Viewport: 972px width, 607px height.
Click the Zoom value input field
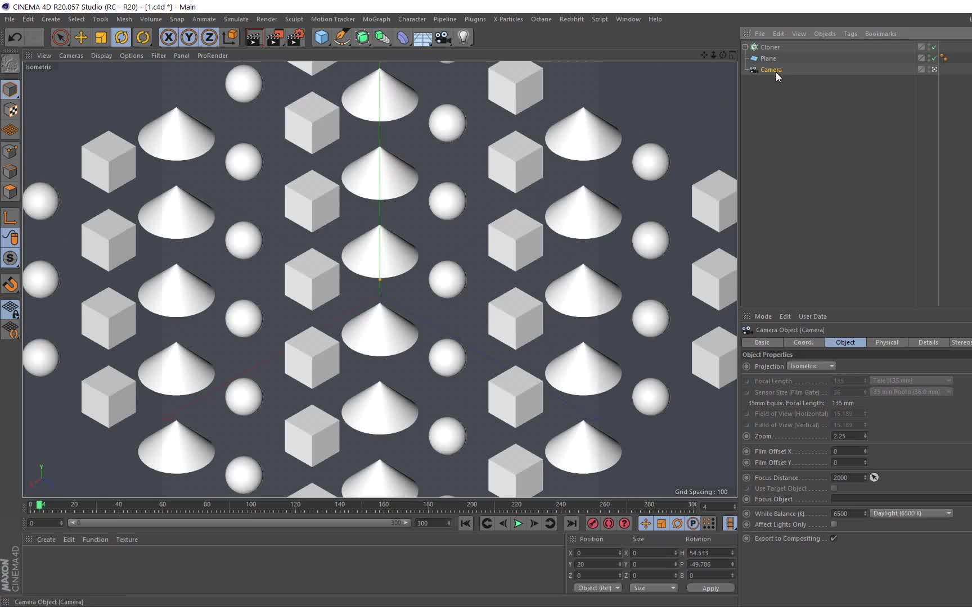[847, 436]
